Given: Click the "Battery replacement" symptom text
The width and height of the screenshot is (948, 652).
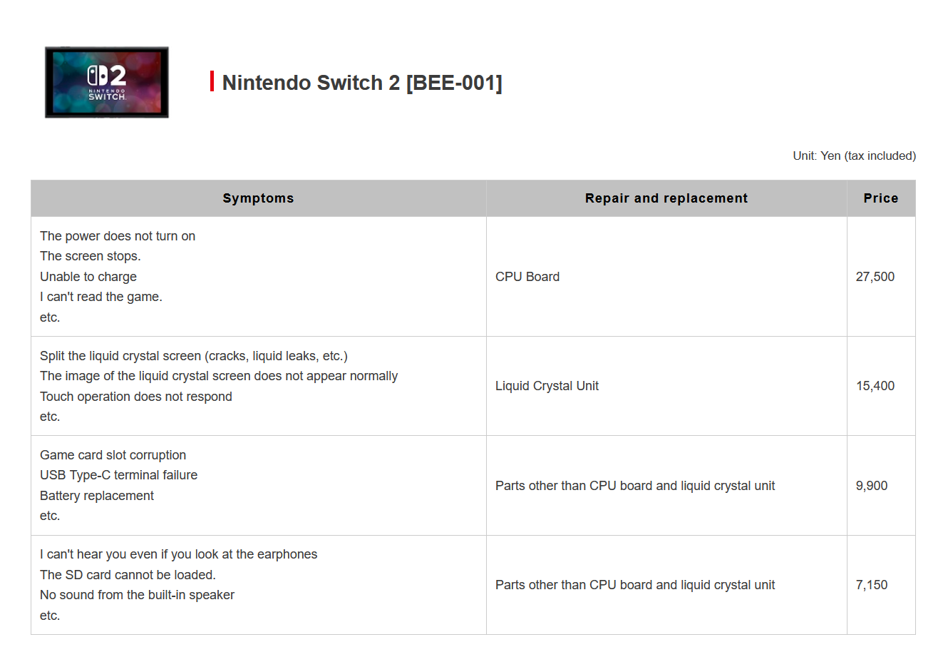Looking at the screenshot, I should click(97, 496).
